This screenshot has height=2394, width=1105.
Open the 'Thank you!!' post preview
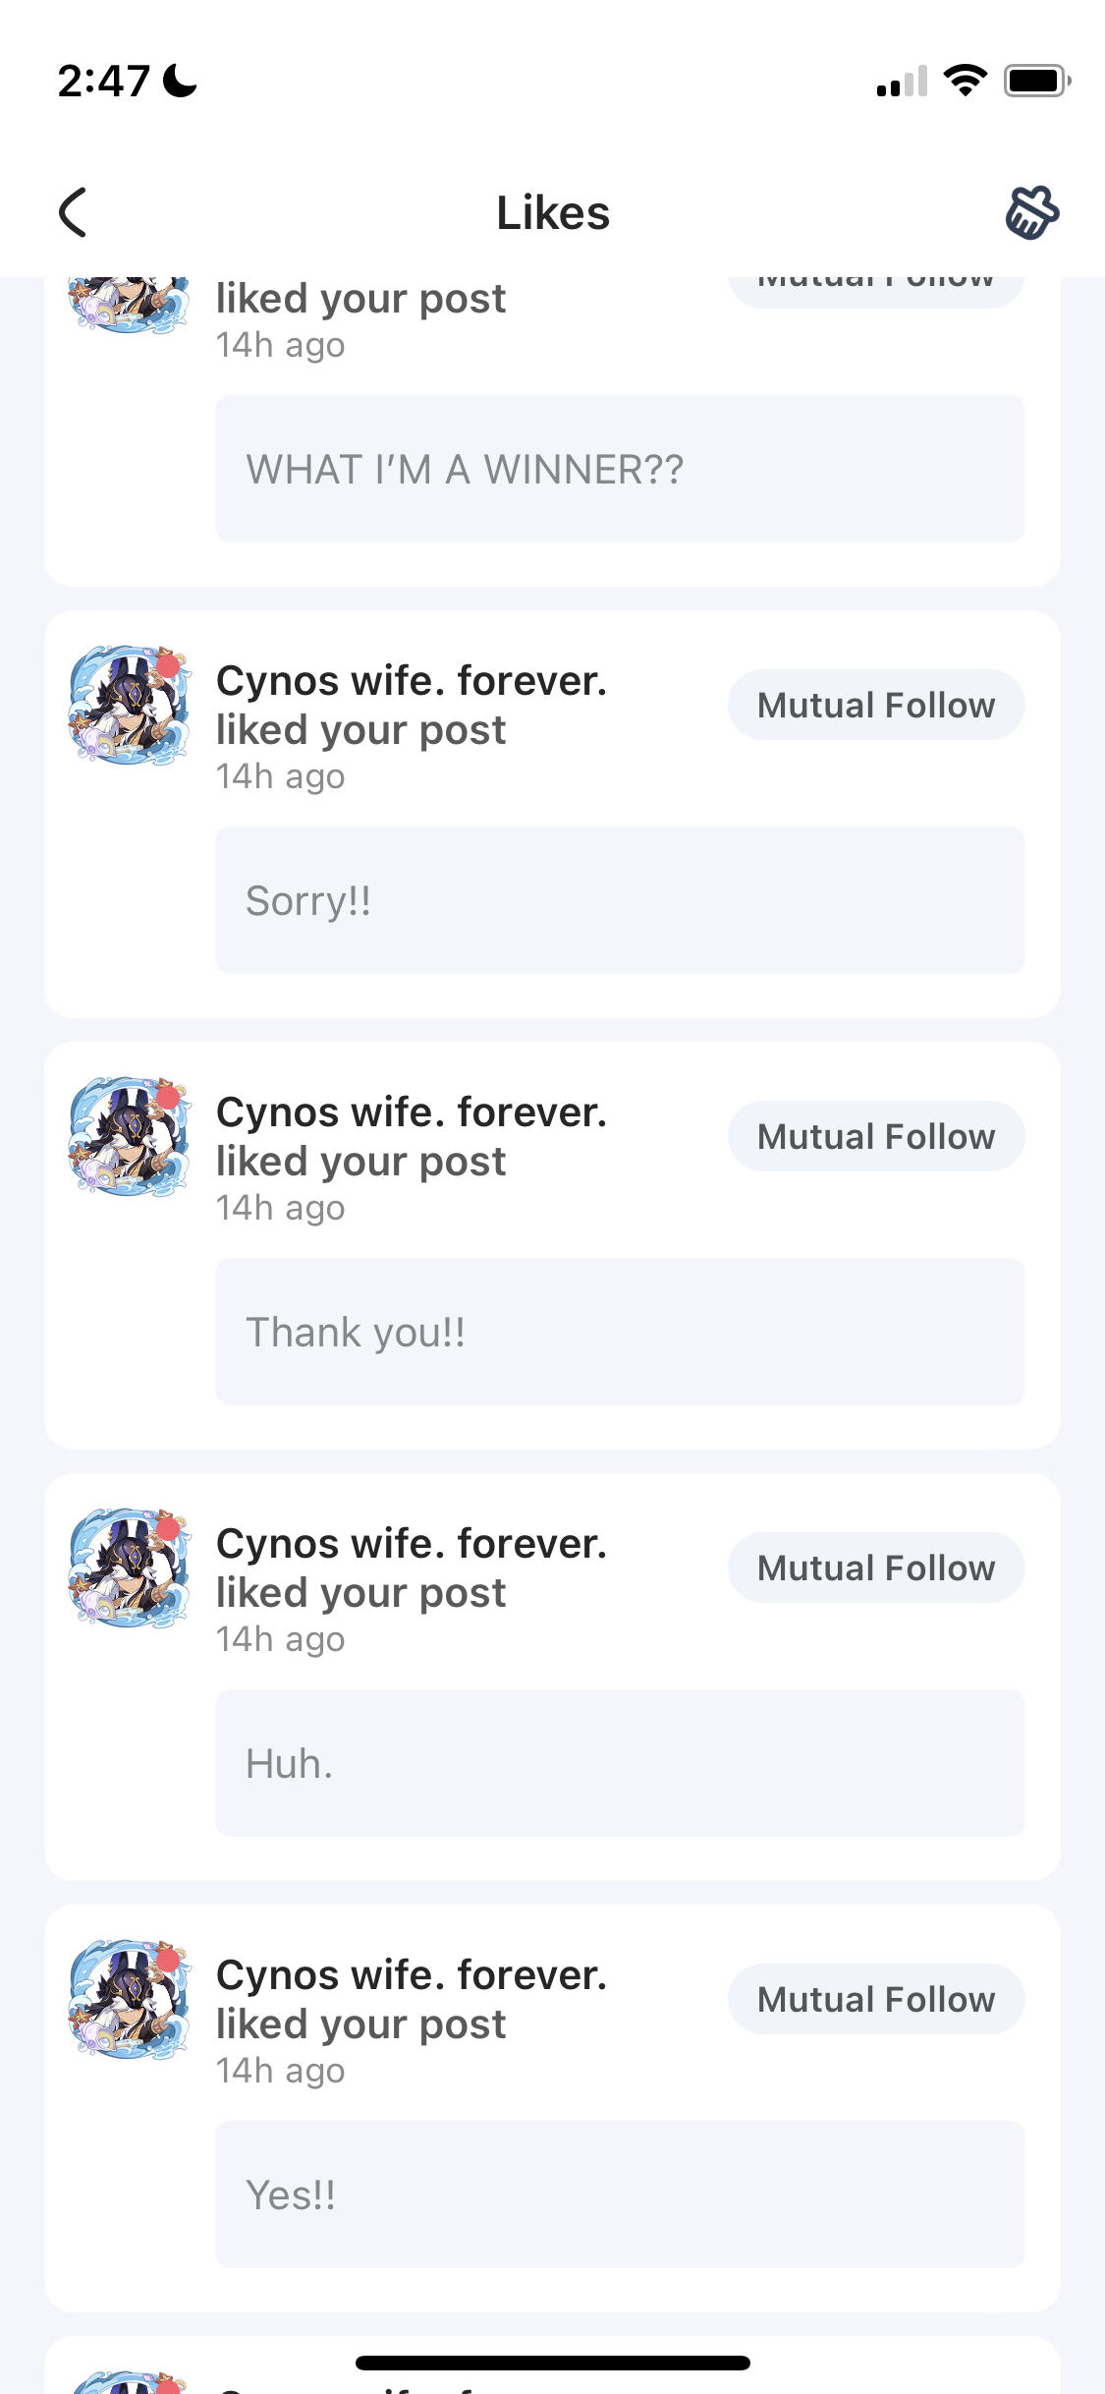click(620, 1332)
